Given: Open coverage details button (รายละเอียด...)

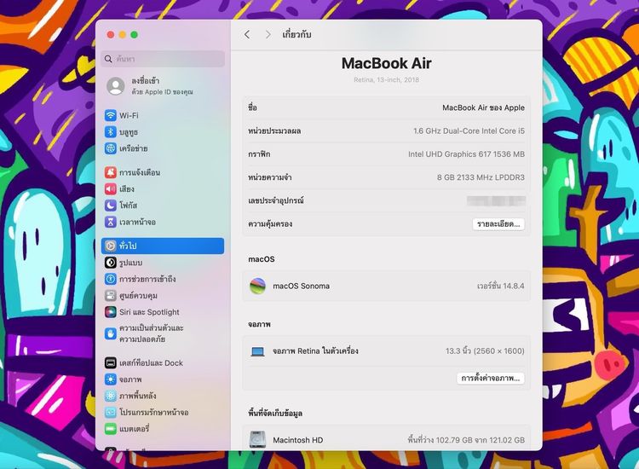Looking at the screenshot, I should (x=498, y=224).
